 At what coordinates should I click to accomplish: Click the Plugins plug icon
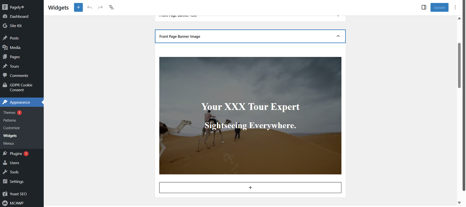tap(5, 153)
